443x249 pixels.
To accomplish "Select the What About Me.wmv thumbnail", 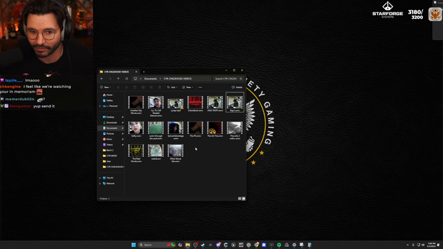I will click(175, 151).
